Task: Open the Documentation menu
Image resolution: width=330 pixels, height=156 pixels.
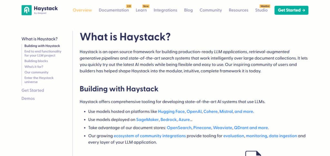Action: pyautogui.click(x=114, y=10)
